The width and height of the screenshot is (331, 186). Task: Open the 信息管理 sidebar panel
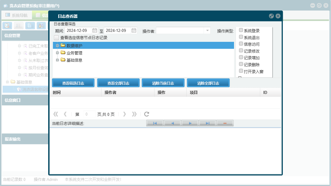click(x=25, y=36)
